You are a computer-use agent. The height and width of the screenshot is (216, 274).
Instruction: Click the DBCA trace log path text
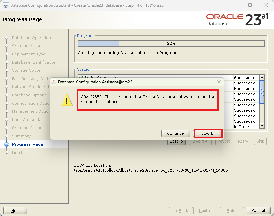click(x=151, y=170)
